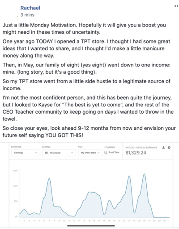Click the chart peak at day 23

pyautogui.click(x=129, y=176)
